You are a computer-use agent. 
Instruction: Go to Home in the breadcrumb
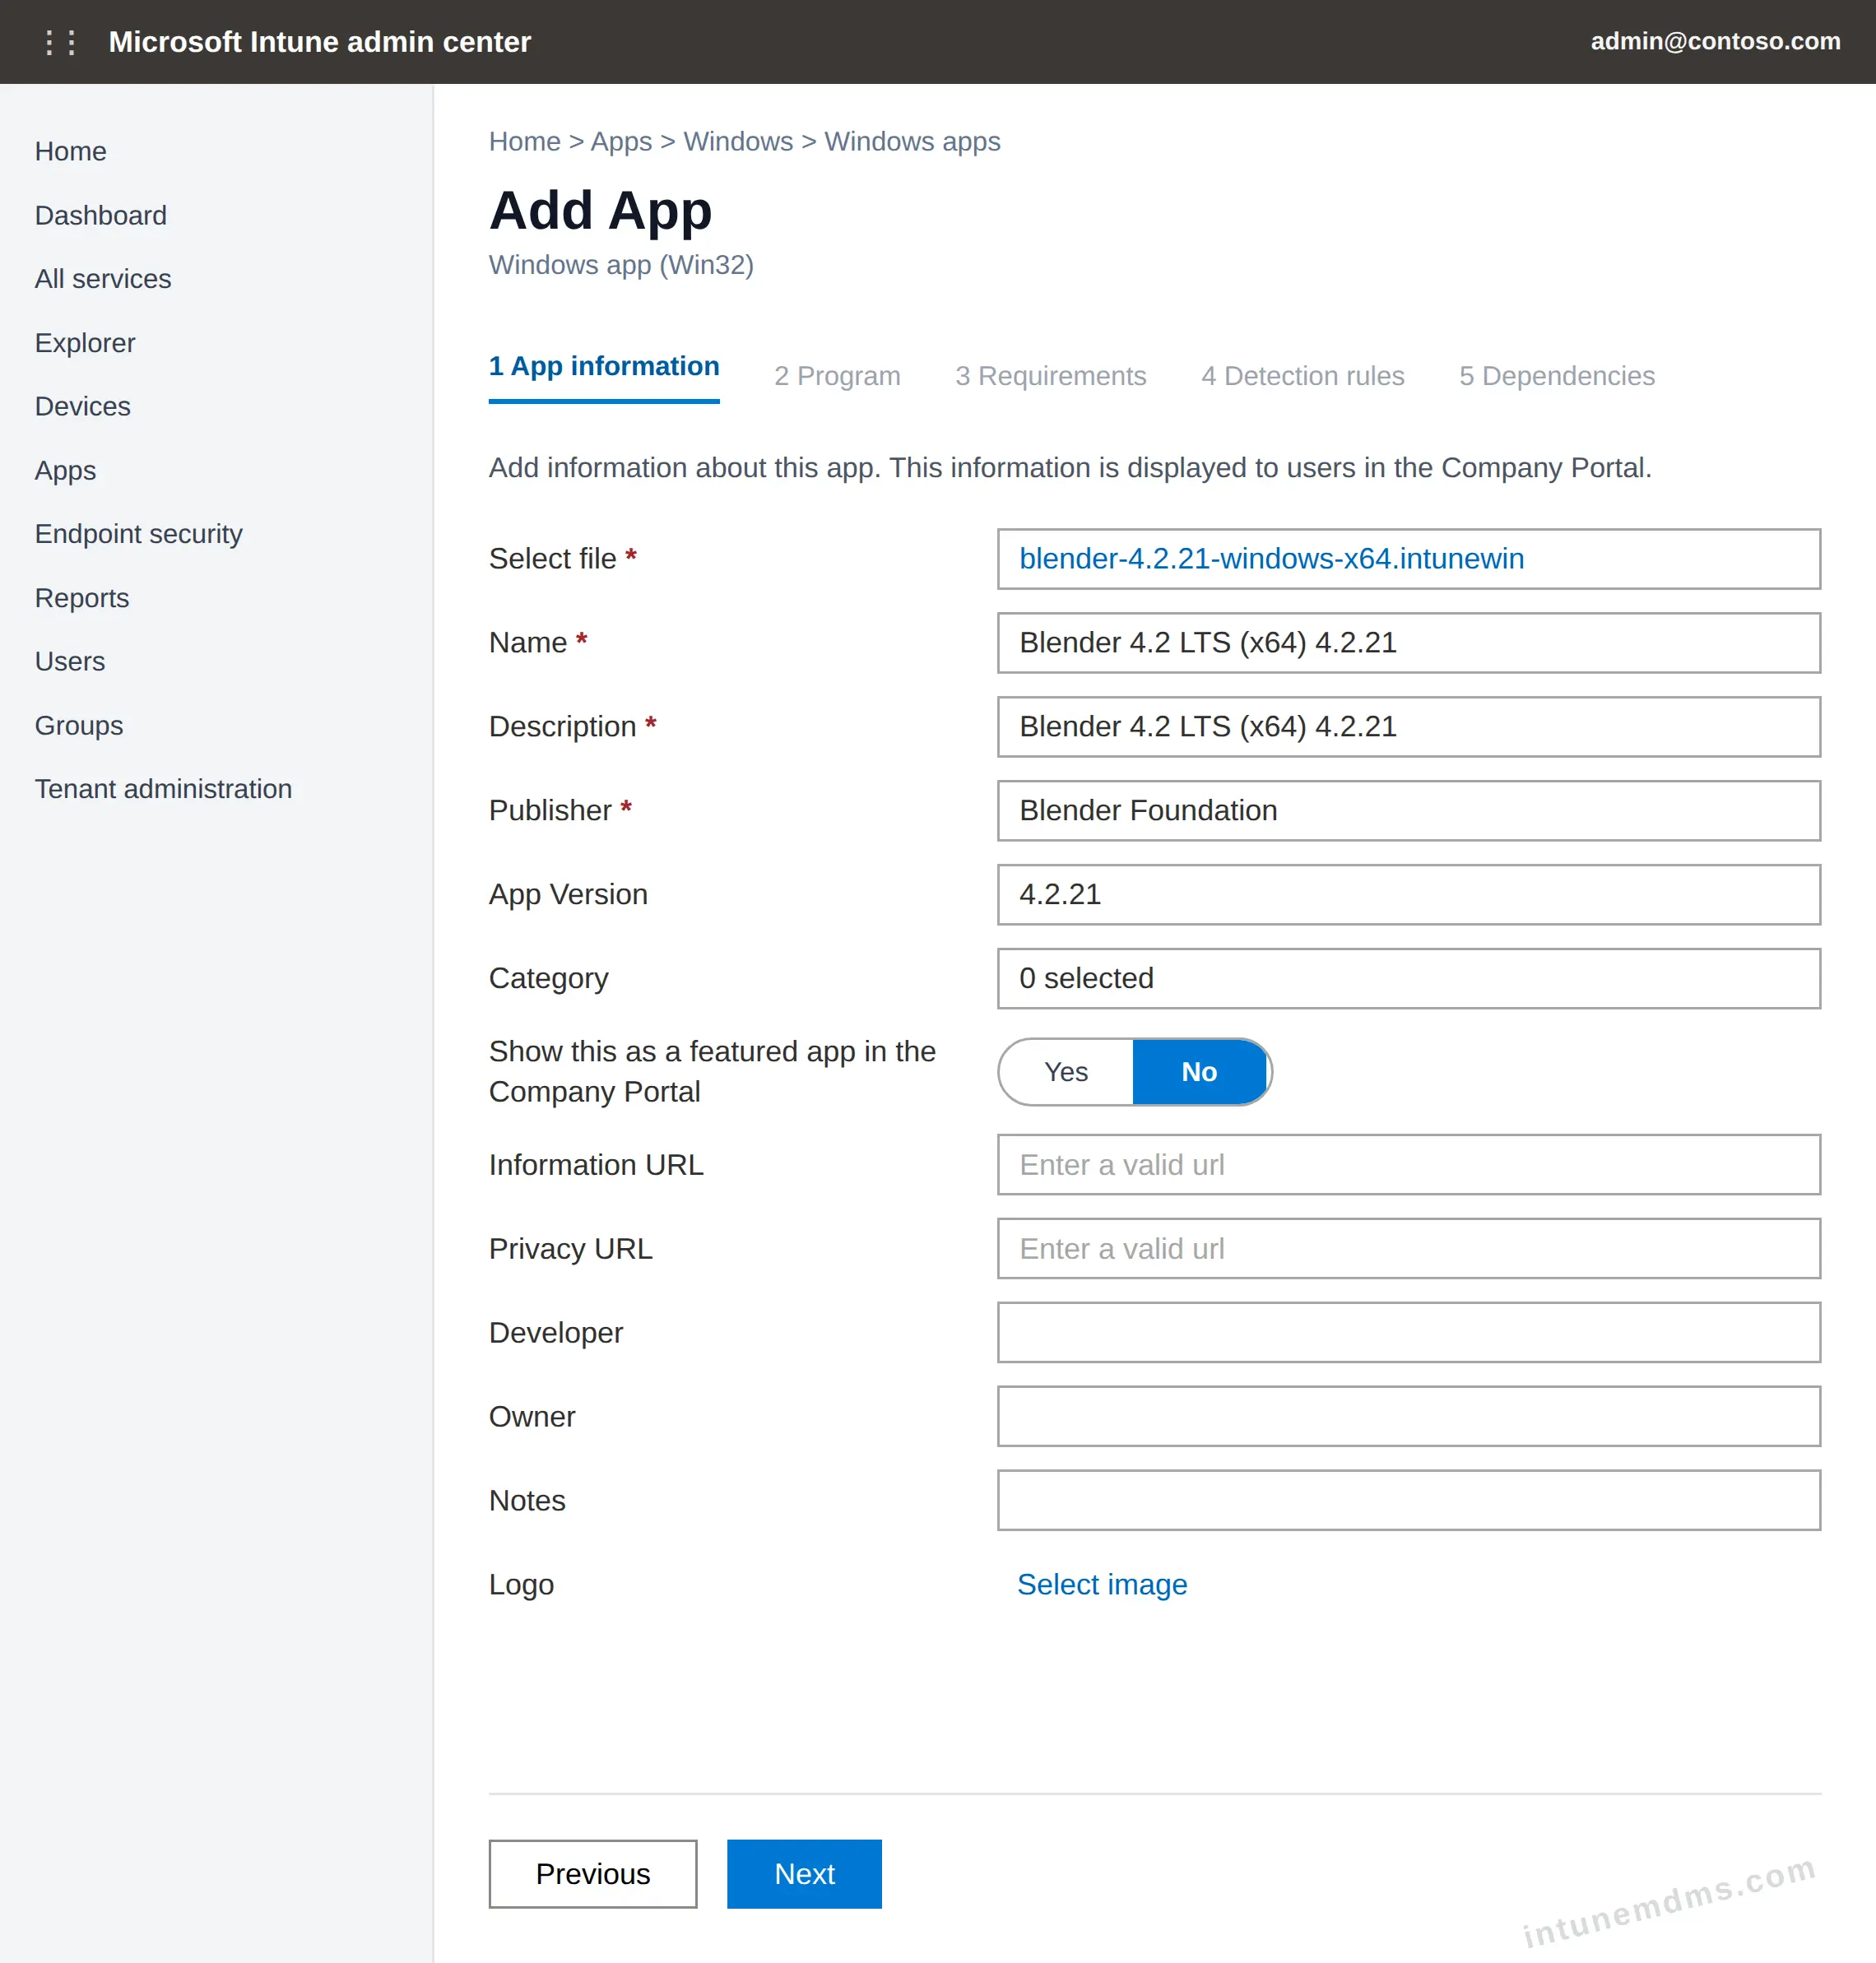pos(524,141)
